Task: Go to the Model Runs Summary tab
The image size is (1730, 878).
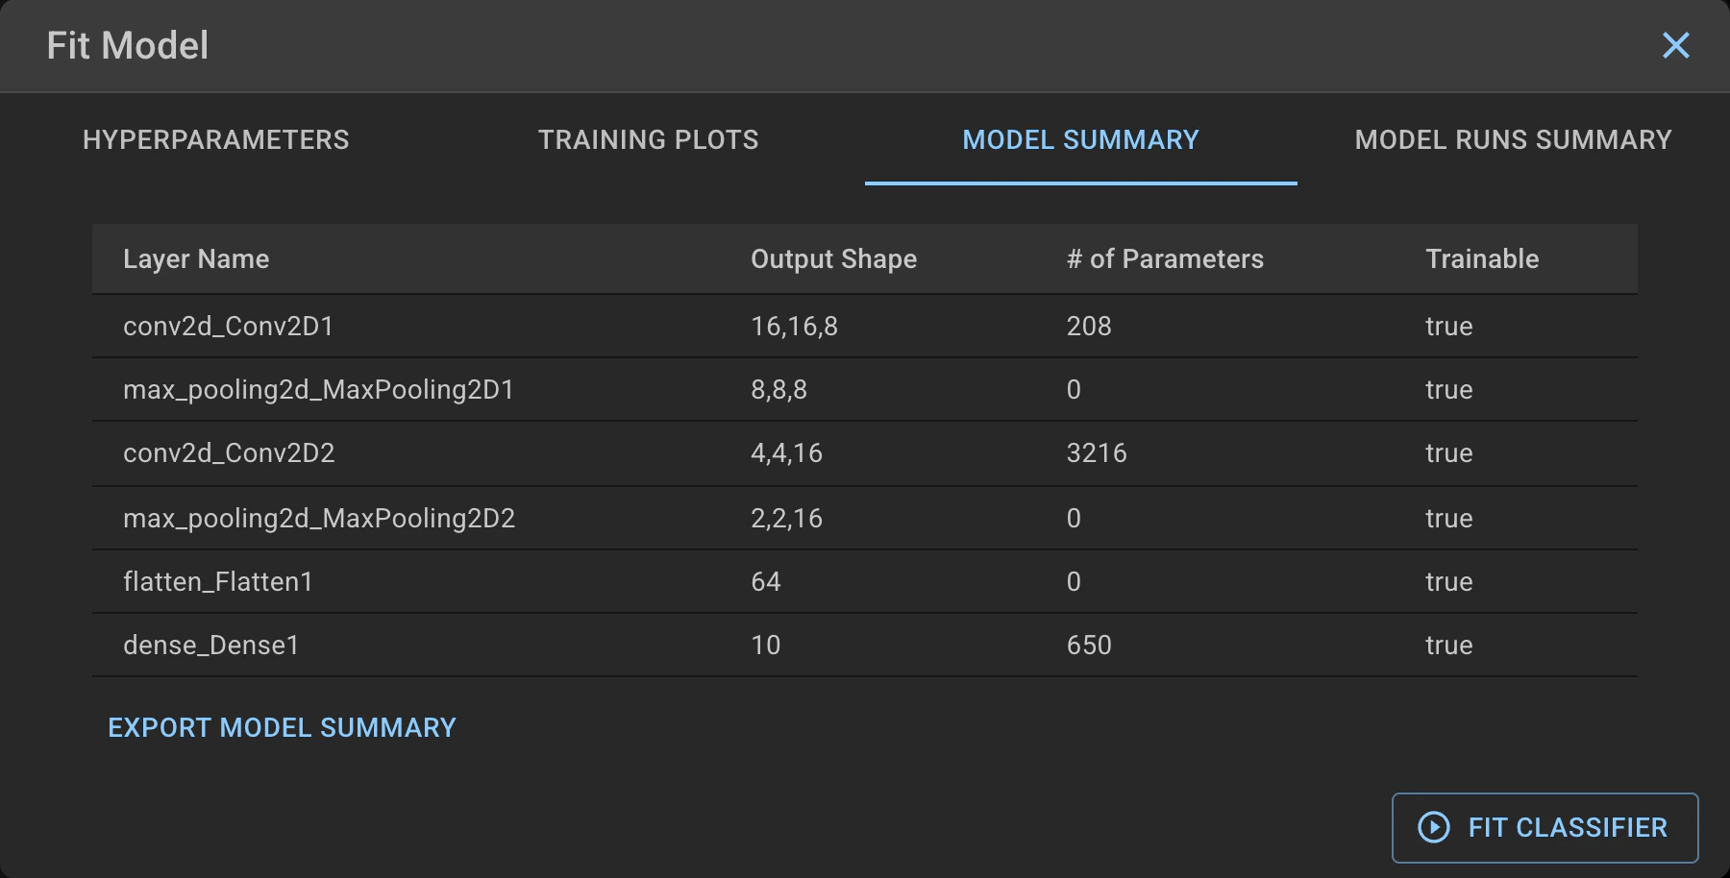Action: point(1514,139)
